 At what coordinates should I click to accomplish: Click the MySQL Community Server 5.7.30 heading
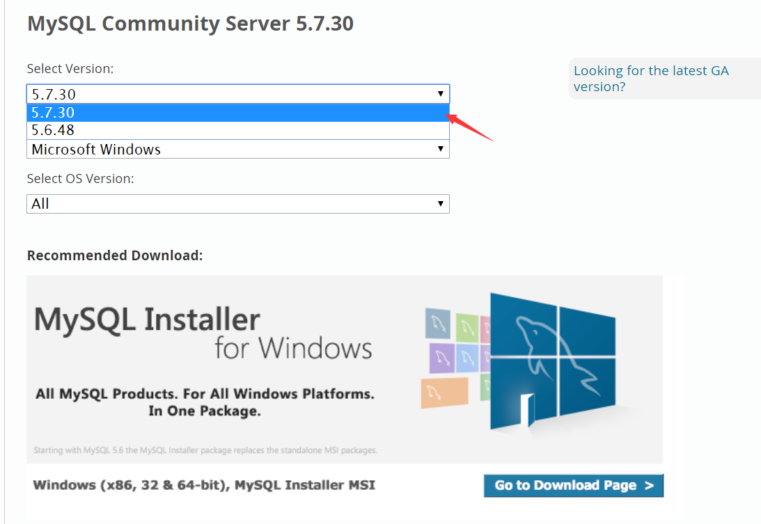pyautogui.click(x=190, y=24)
